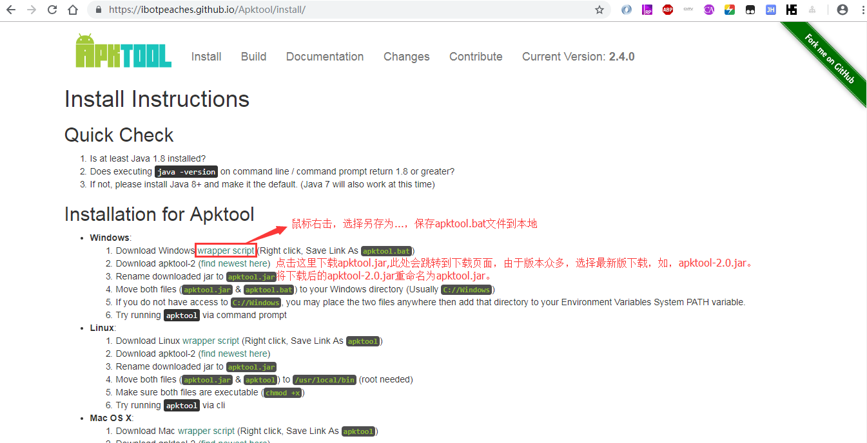The width and height of the screenshot is (867, 443).
Task: Click 'Is at least Java 1.8 installed?' line
Action: 148,158
